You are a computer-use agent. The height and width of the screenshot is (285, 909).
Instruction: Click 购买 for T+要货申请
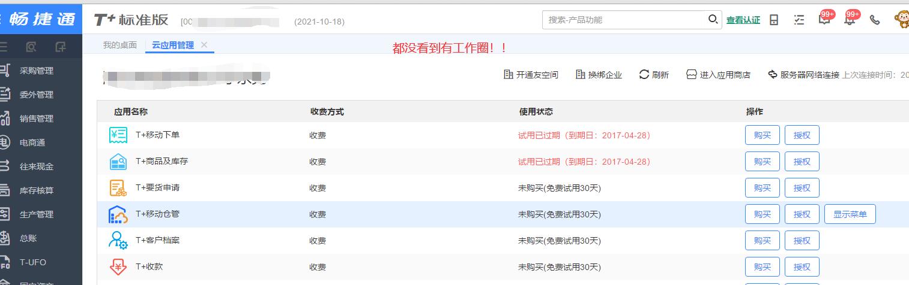click(763, 188)
